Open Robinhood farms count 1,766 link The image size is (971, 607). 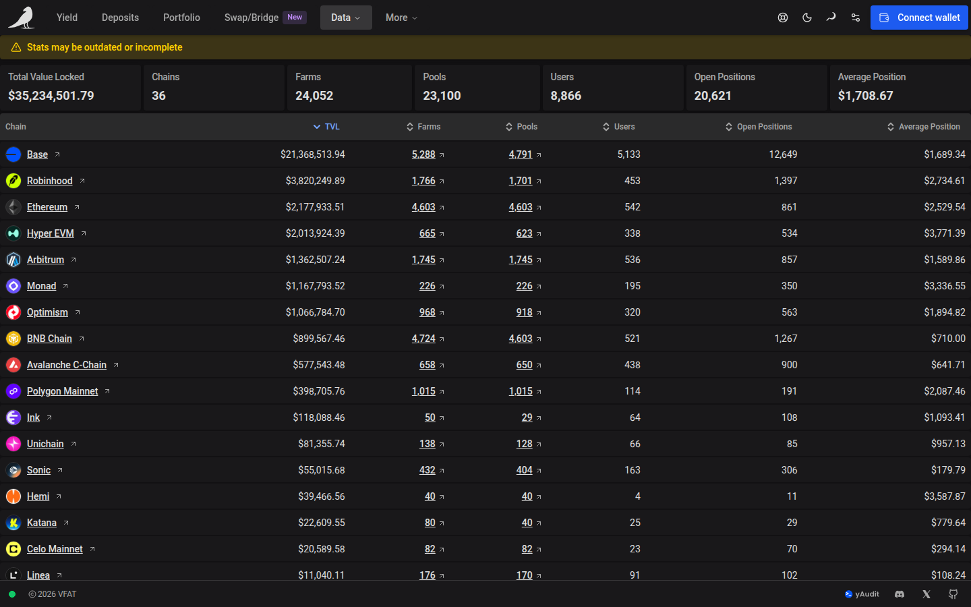(x=423, y=181)
